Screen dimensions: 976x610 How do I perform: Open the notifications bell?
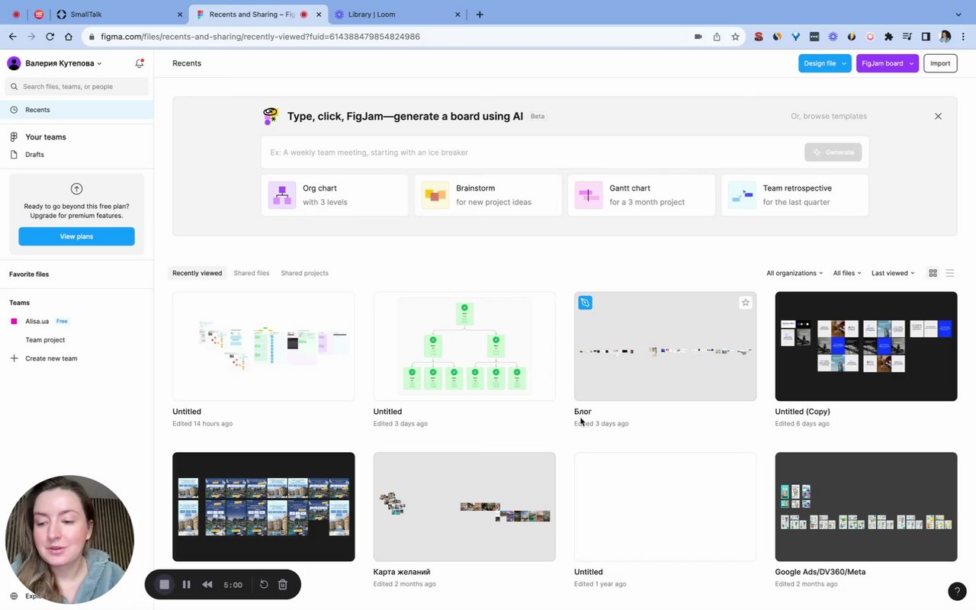[140, 63]
